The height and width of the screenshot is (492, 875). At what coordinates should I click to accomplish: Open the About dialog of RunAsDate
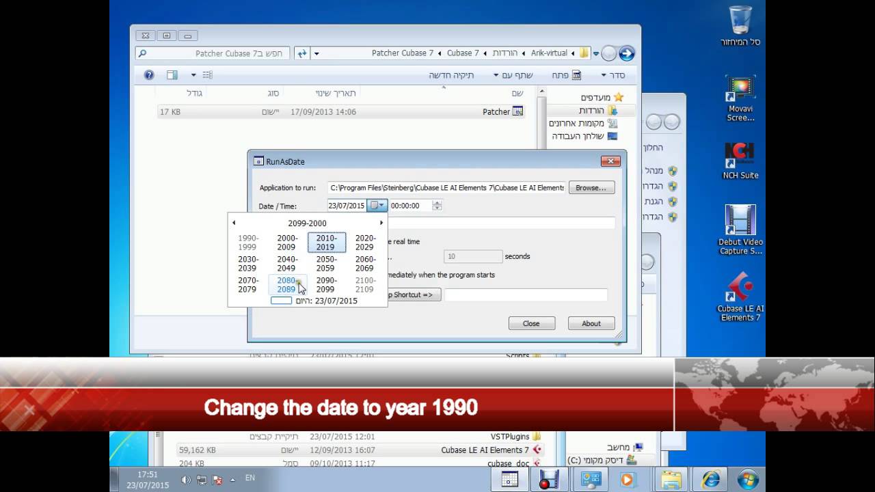pyautogui.click(x=591, y=323)
